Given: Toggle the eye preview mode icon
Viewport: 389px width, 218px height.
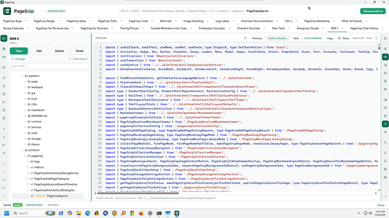Looking at the screenshot, I should tap(385, 57).
